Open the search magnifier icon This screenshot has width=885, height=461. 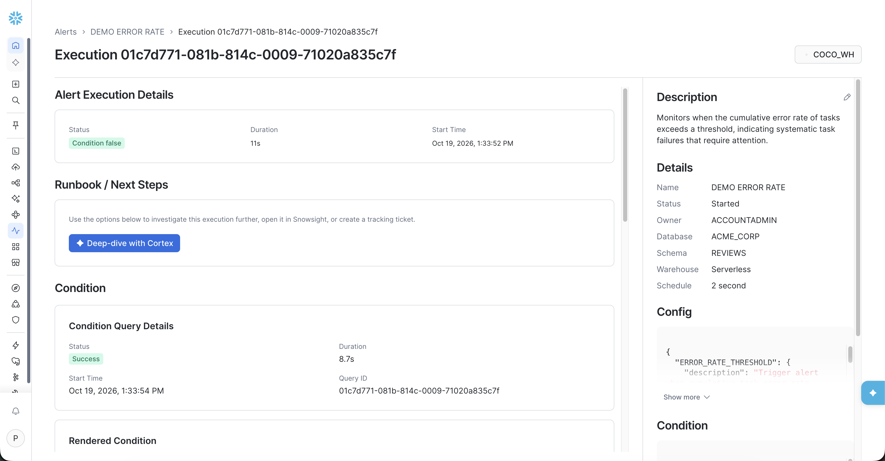pyautogui.click(x=16, y=101)
